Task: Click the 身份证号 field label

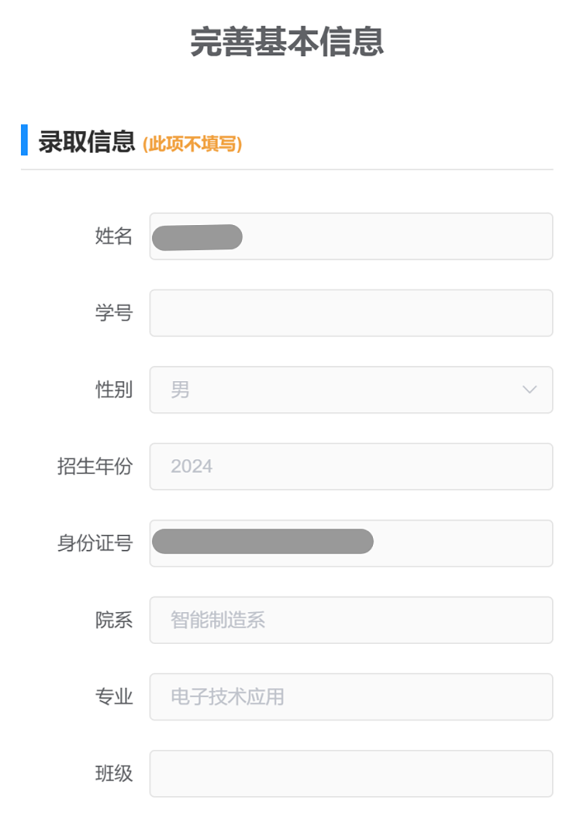Action: tap(95, 543)
